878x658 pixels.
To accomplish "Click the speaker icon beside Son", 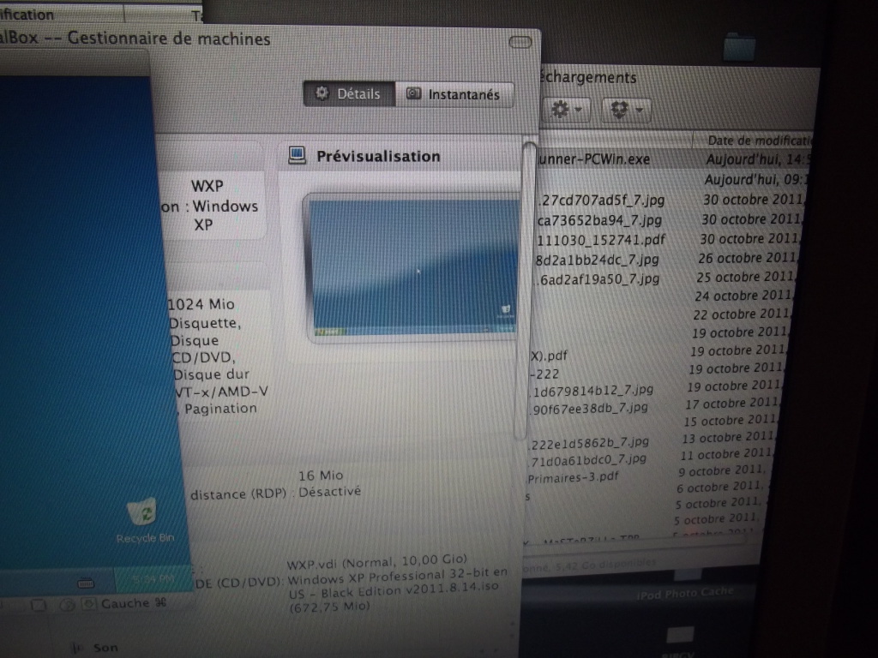I will pyautogui.click(x=76, y=648).
